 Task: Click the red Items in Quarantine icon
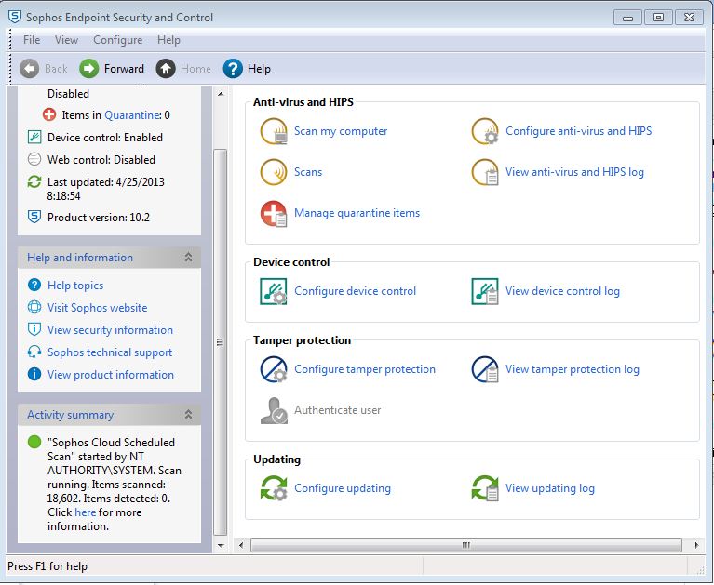click(x=49, y=114)
